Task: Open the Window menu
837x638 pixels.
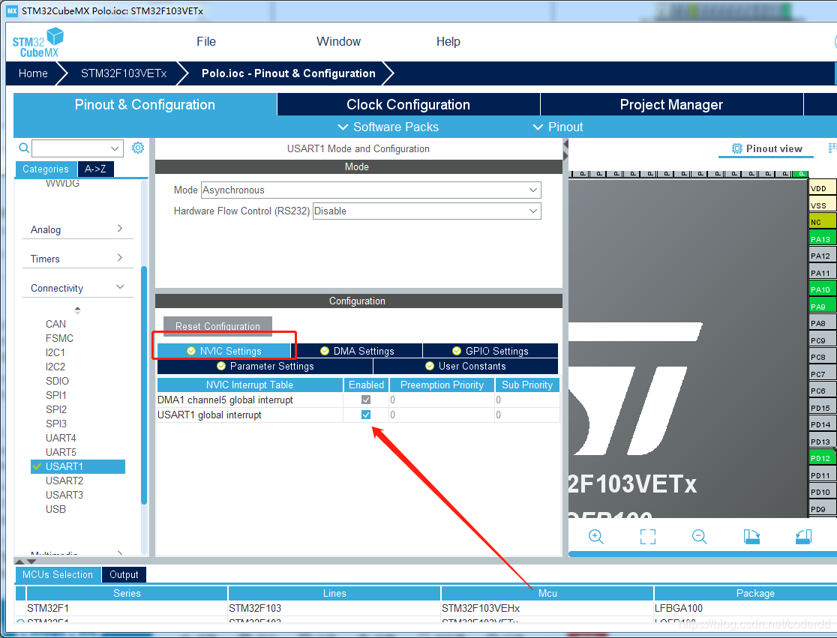Action: pos(338,42)
